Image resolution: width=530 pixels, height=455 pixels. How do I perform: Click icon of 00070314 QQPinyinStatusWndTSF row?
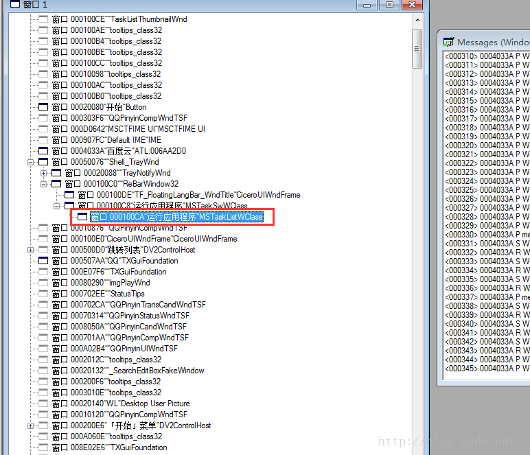pyautogui.click(x=43, y=316)
